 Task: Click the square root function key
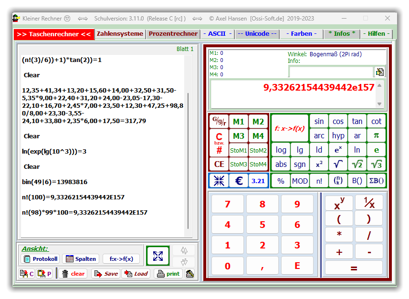pos(338,164)
